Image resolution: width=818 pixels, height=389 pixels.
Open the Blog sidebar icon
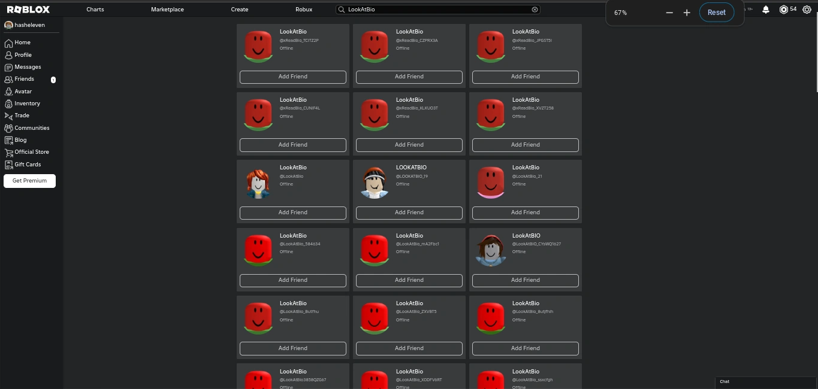pyautogui.click(x=8, y=140)
